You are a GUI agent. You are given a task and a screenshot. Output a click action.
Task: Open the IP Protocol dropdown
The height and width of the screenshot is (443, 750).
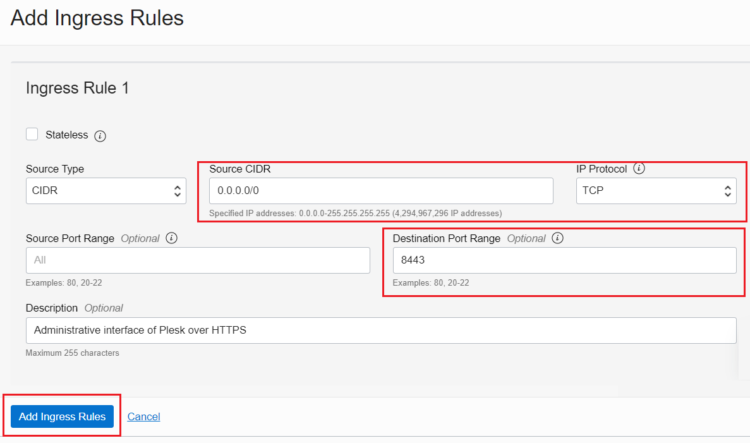coord(656,190)
